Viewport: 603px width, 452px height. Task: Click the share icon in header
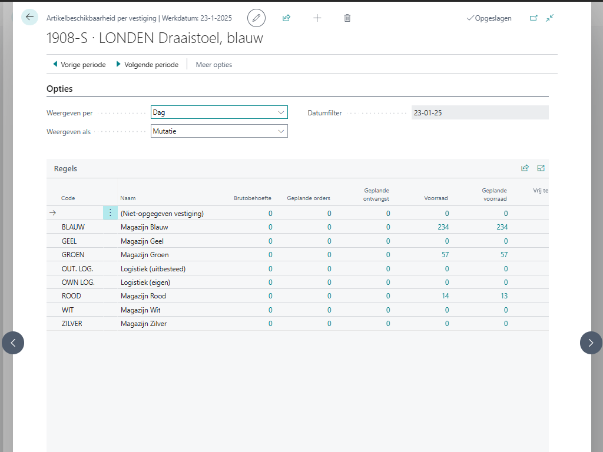click(287, 18)
